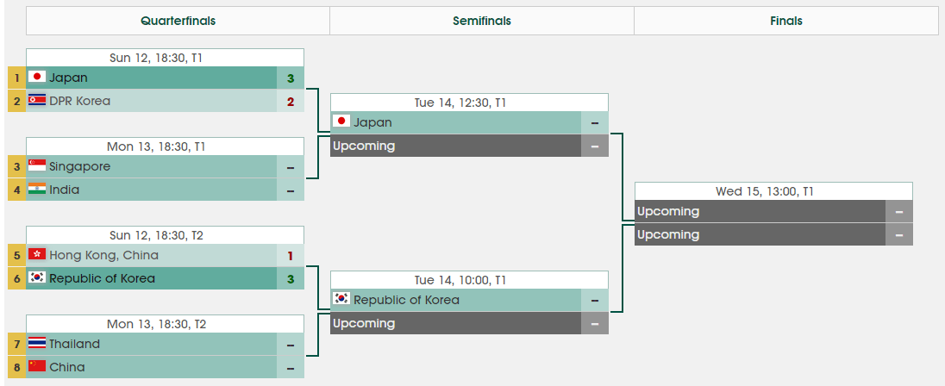
Task: Open the Sun 12, 18:30, T1 match header
Action: point(165,58)
